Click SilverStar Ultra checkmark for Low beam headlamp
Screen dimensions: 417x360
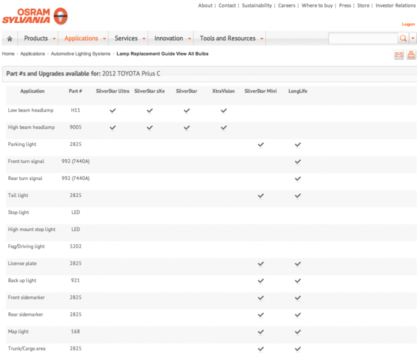click(112, 110)
